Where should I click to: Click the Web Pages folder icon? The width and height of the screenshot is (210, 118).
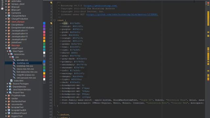tap(10, 51)
